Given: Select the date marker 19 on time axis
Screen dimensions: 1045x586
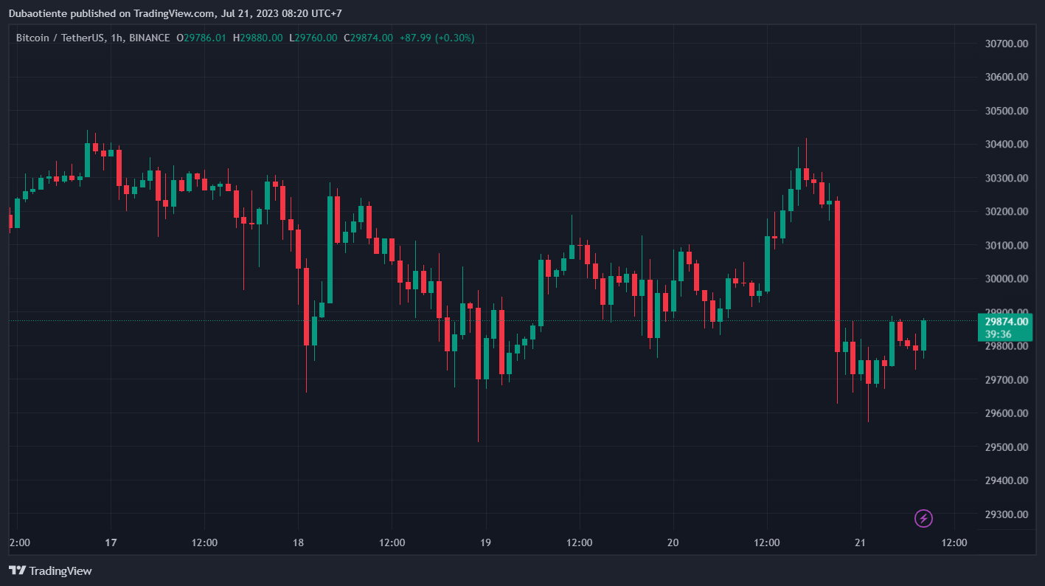Looking at the screenshot, I should (486, 542).
